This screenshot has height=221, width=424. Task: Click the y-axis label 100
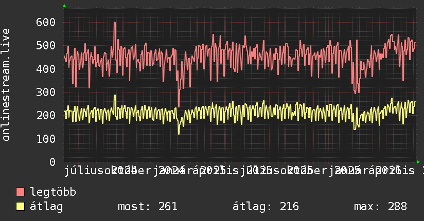[46, 139]
